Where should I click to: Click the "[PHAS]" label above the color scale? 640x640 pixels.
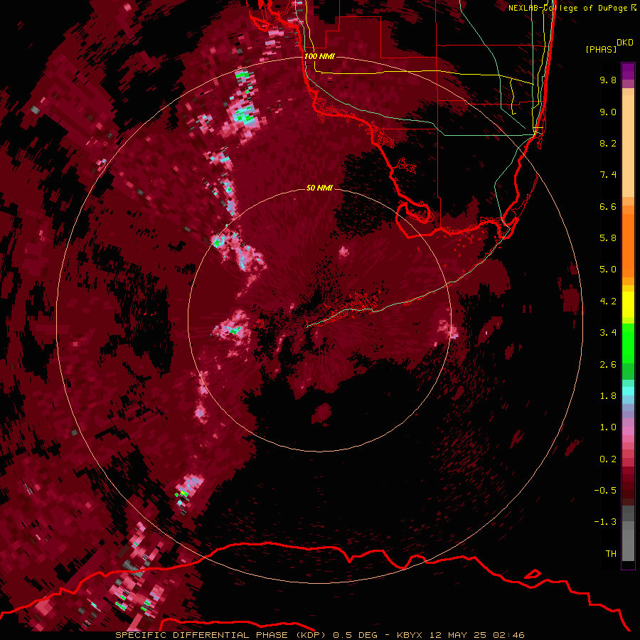601,49
